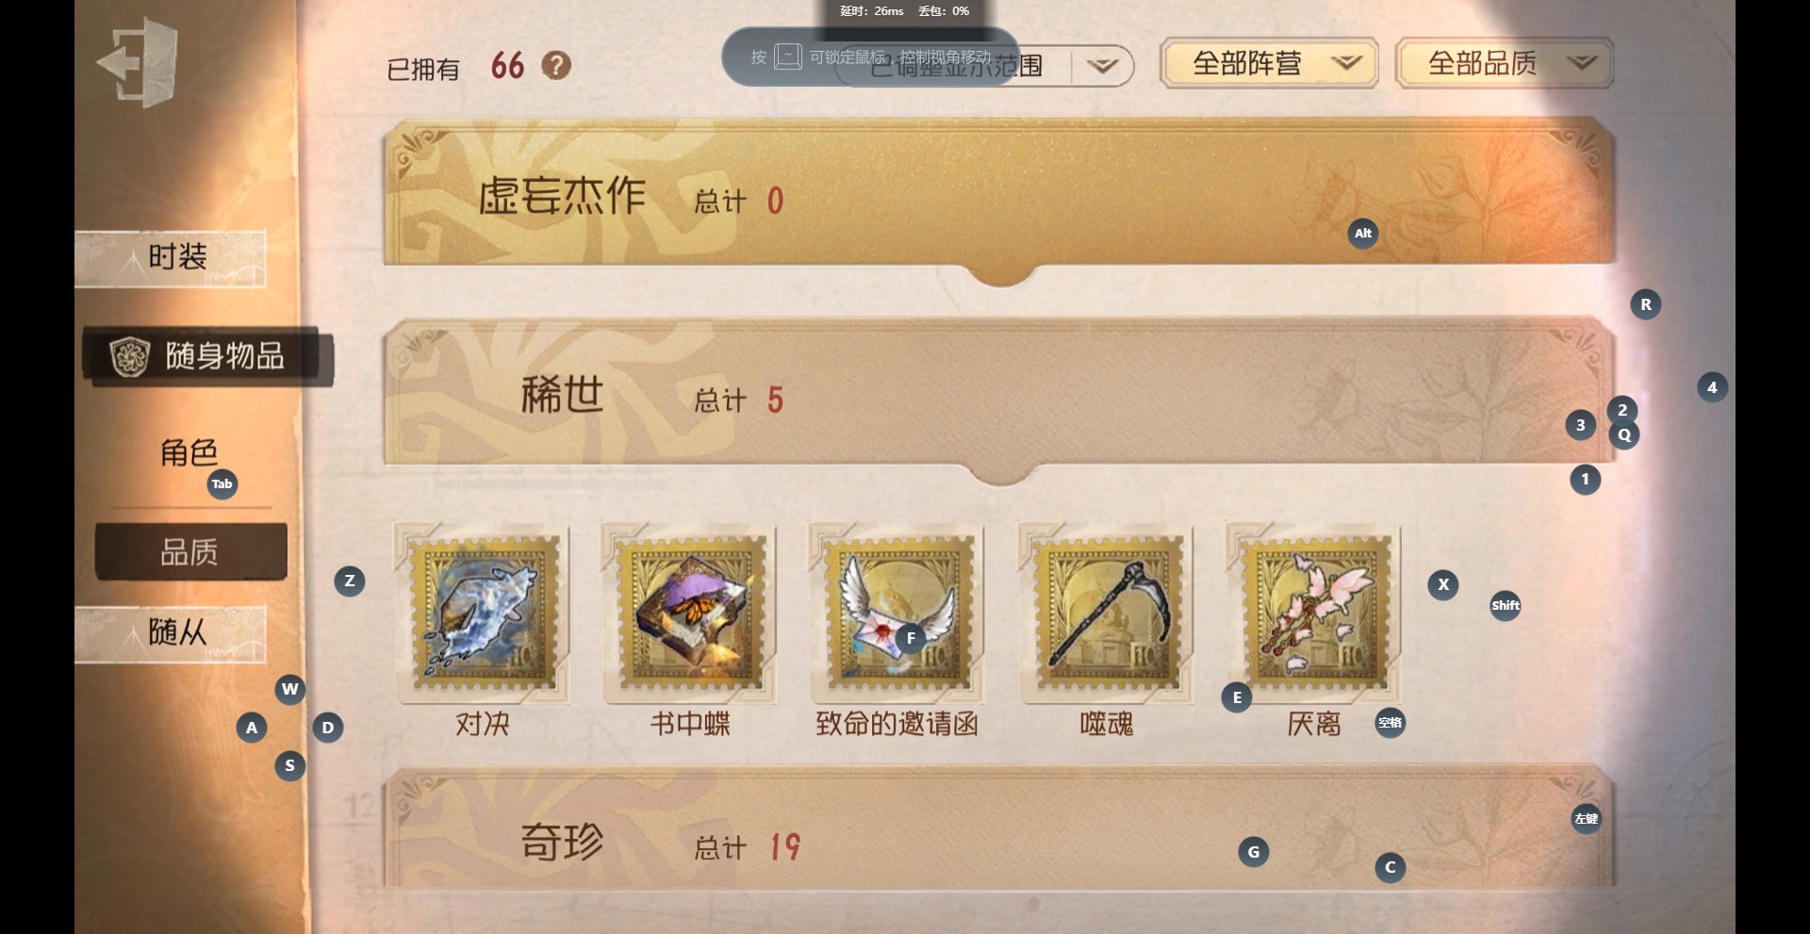Click the exit door icon
This screenshot has height=934, width=1810.
point(138,63)
